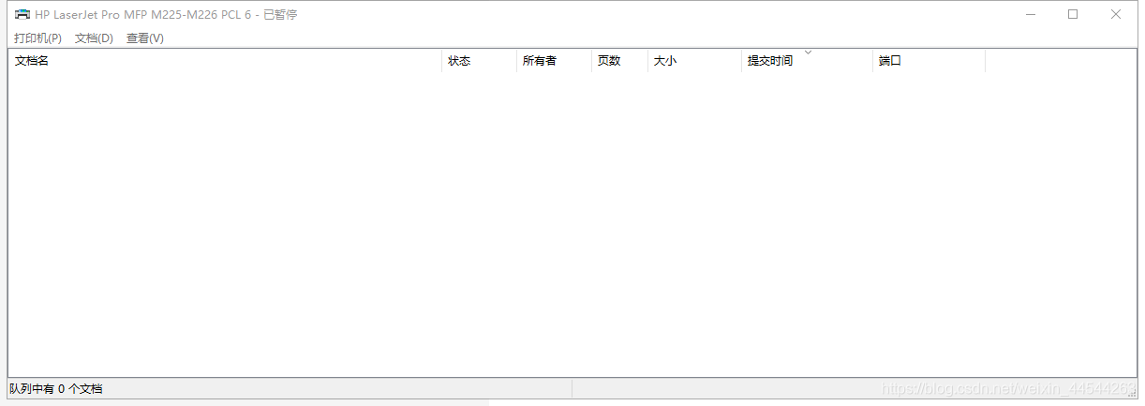Minimize the printer queue window
The image size is (1145, 406).
(x=1030, y=14)
